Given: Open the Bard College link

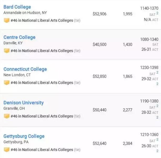Looking at the screenshot, I should (x=17, y=7).
